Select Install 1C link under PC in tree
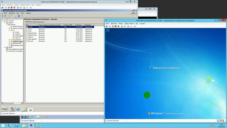Viewport: 227px width, 128px height. click(x=18, y=34)
